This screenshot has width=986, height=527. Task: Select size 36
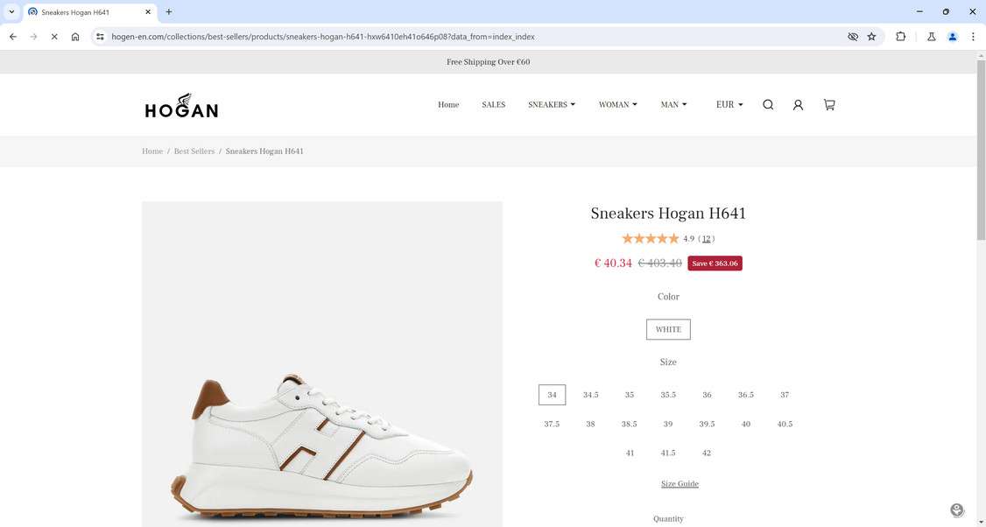coord(707,395)
